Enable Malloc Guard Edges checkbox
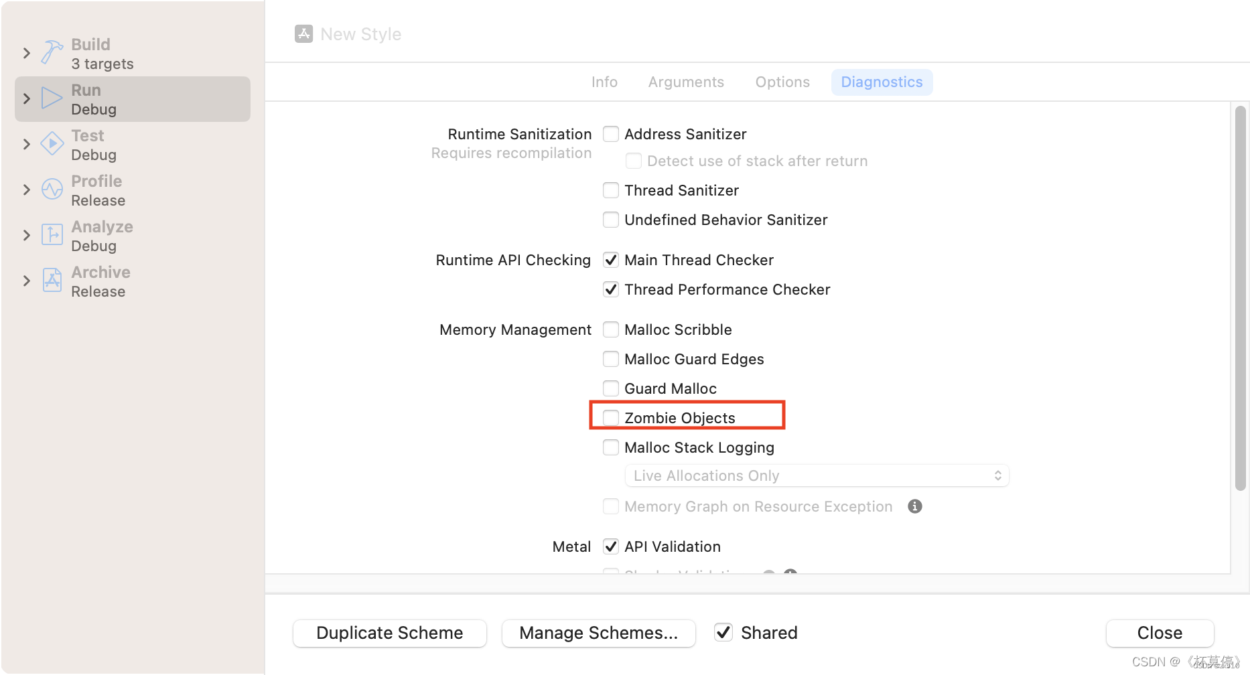This screenshot has height=675, width=1250. click(x=611, y=359)
